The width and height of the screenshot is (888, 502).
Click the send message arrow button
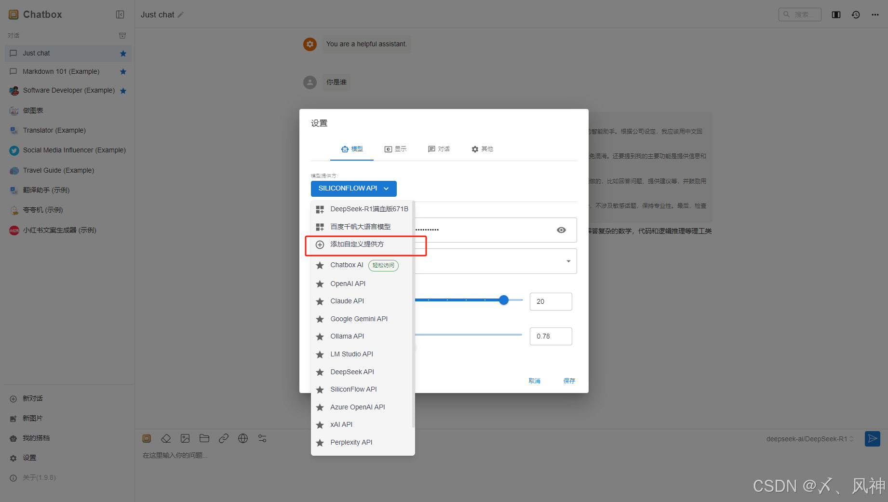[873, 439]
